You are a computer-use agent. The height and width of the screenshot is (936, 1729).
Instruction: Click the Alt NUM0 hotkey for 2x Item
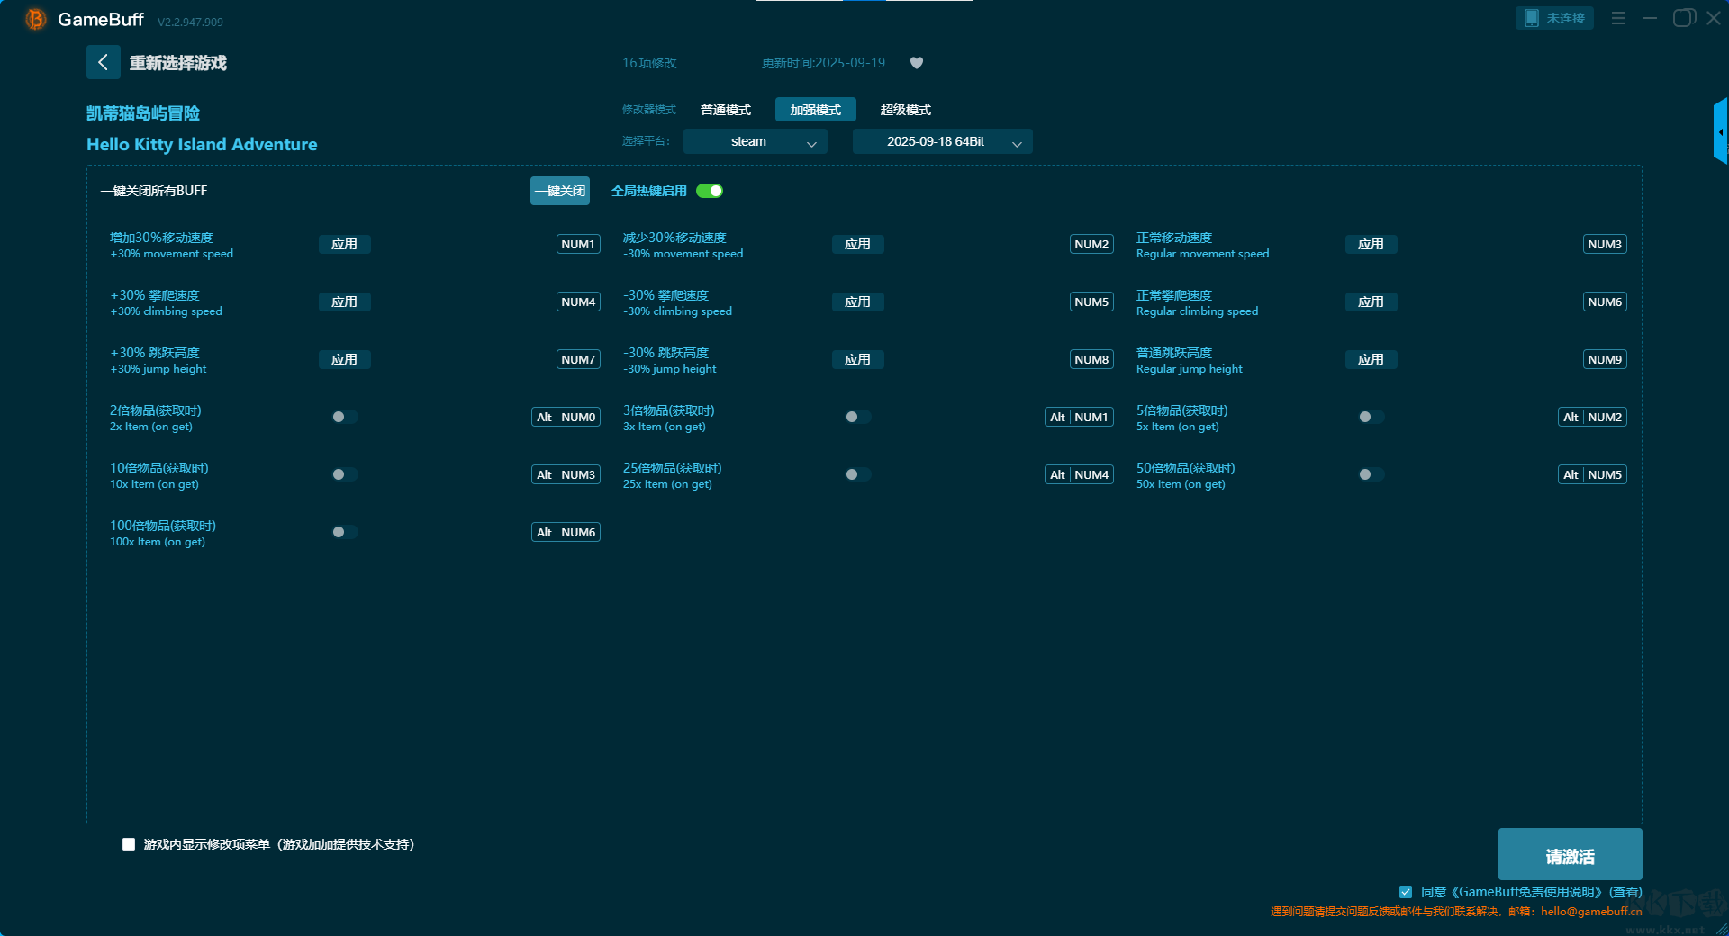(566, 417)
